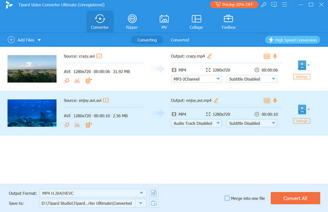
Task: Open the MP3-2Channel audio dropdown
Action: tap(196, 79)
